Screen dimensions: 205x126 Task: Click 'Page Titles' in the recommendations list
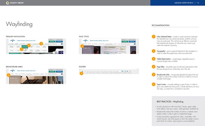pos(160,67)
